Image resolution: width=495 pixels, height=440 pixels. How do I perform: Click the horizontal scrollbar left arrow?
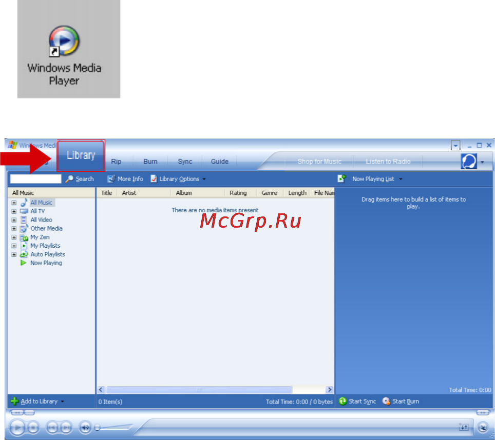click(101, 390)
